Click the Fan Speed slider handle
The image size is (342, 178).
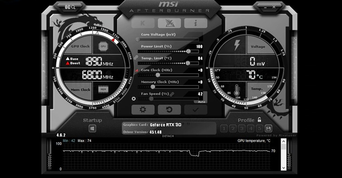[x=151, y=98]
